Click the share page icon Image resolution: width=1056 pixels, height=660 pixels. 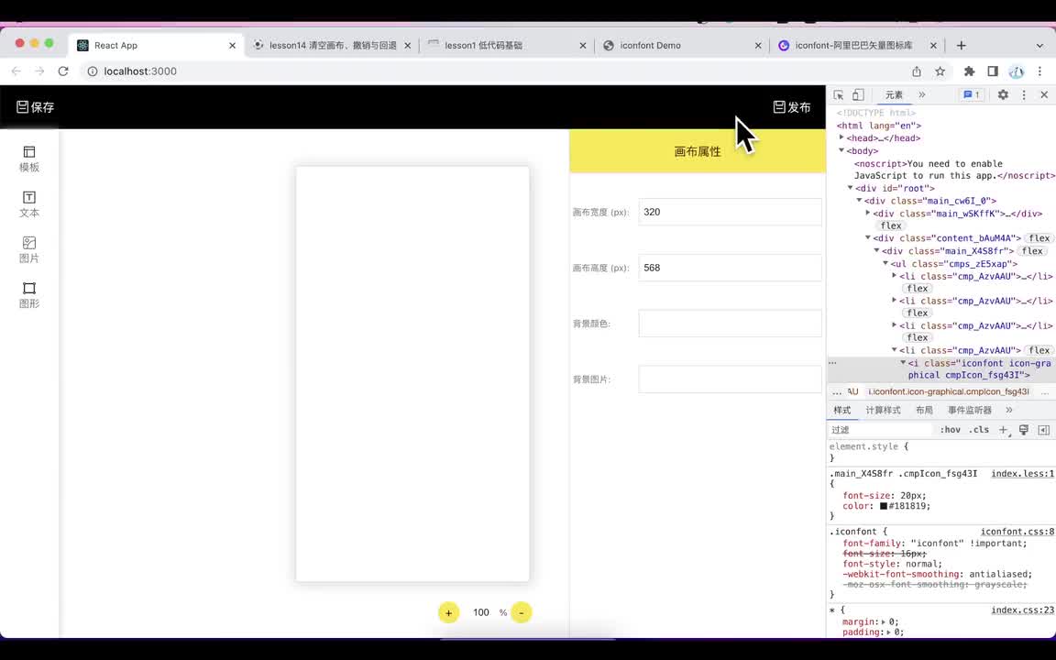[917, 71]
